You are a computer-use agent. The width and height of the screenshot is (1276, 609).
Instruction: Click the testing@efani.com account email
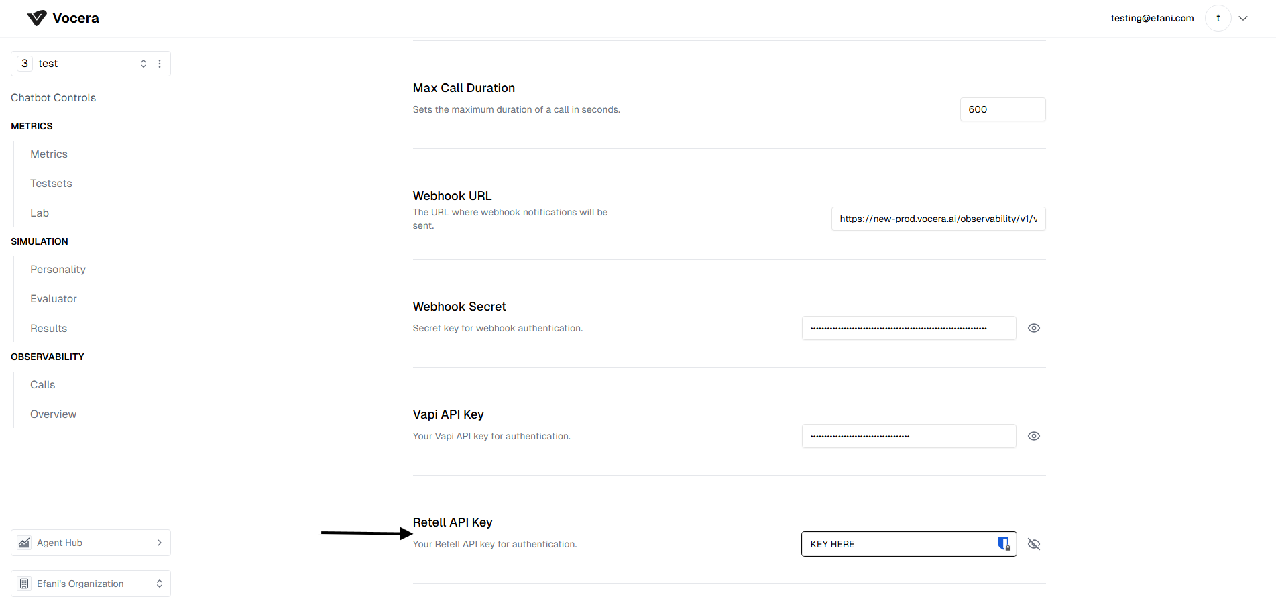pos(1152,18)
